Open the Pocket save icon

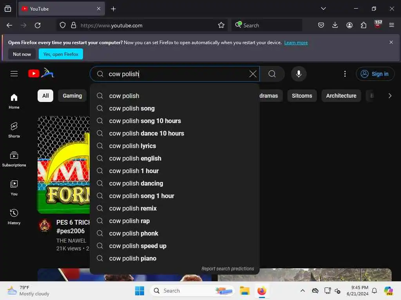tap(321, 25)
